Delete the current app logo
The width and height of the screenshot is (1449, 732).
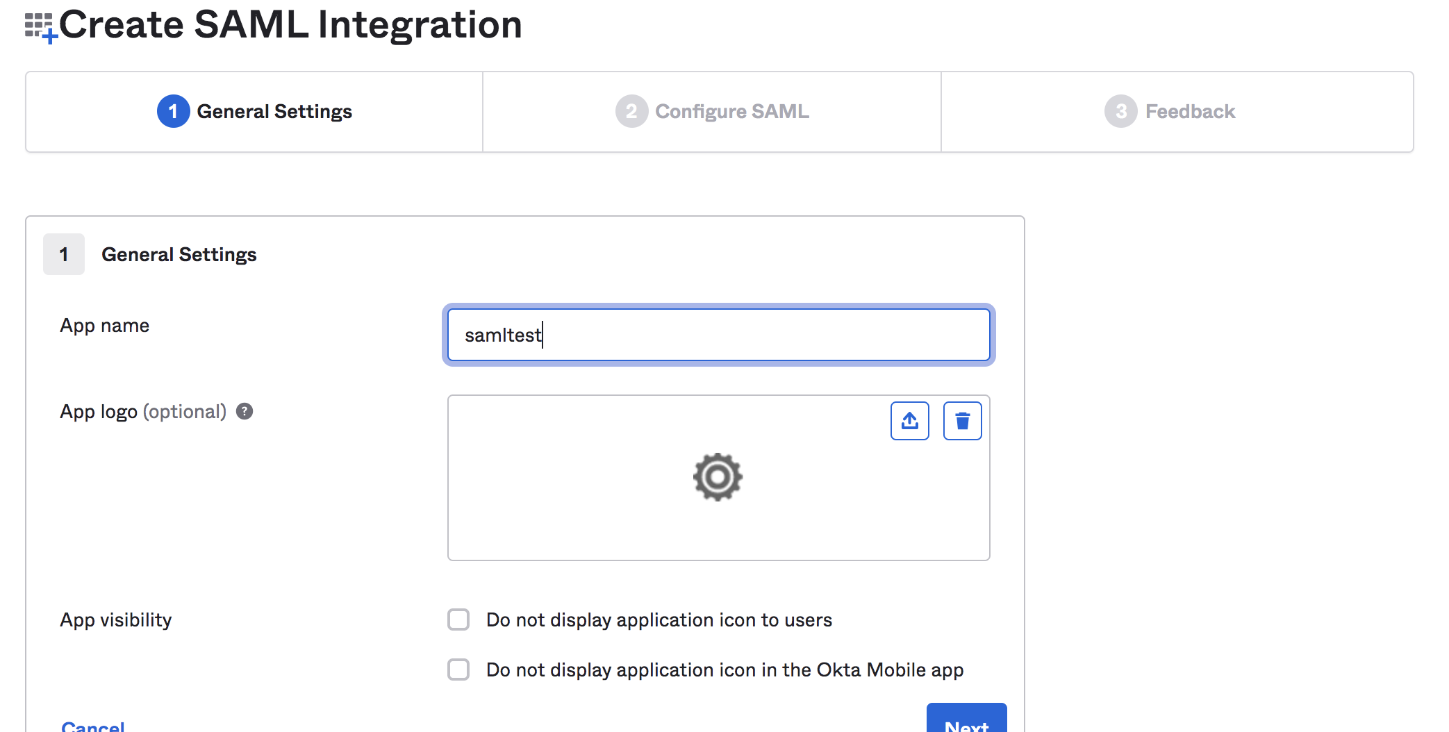click(962, 420)
